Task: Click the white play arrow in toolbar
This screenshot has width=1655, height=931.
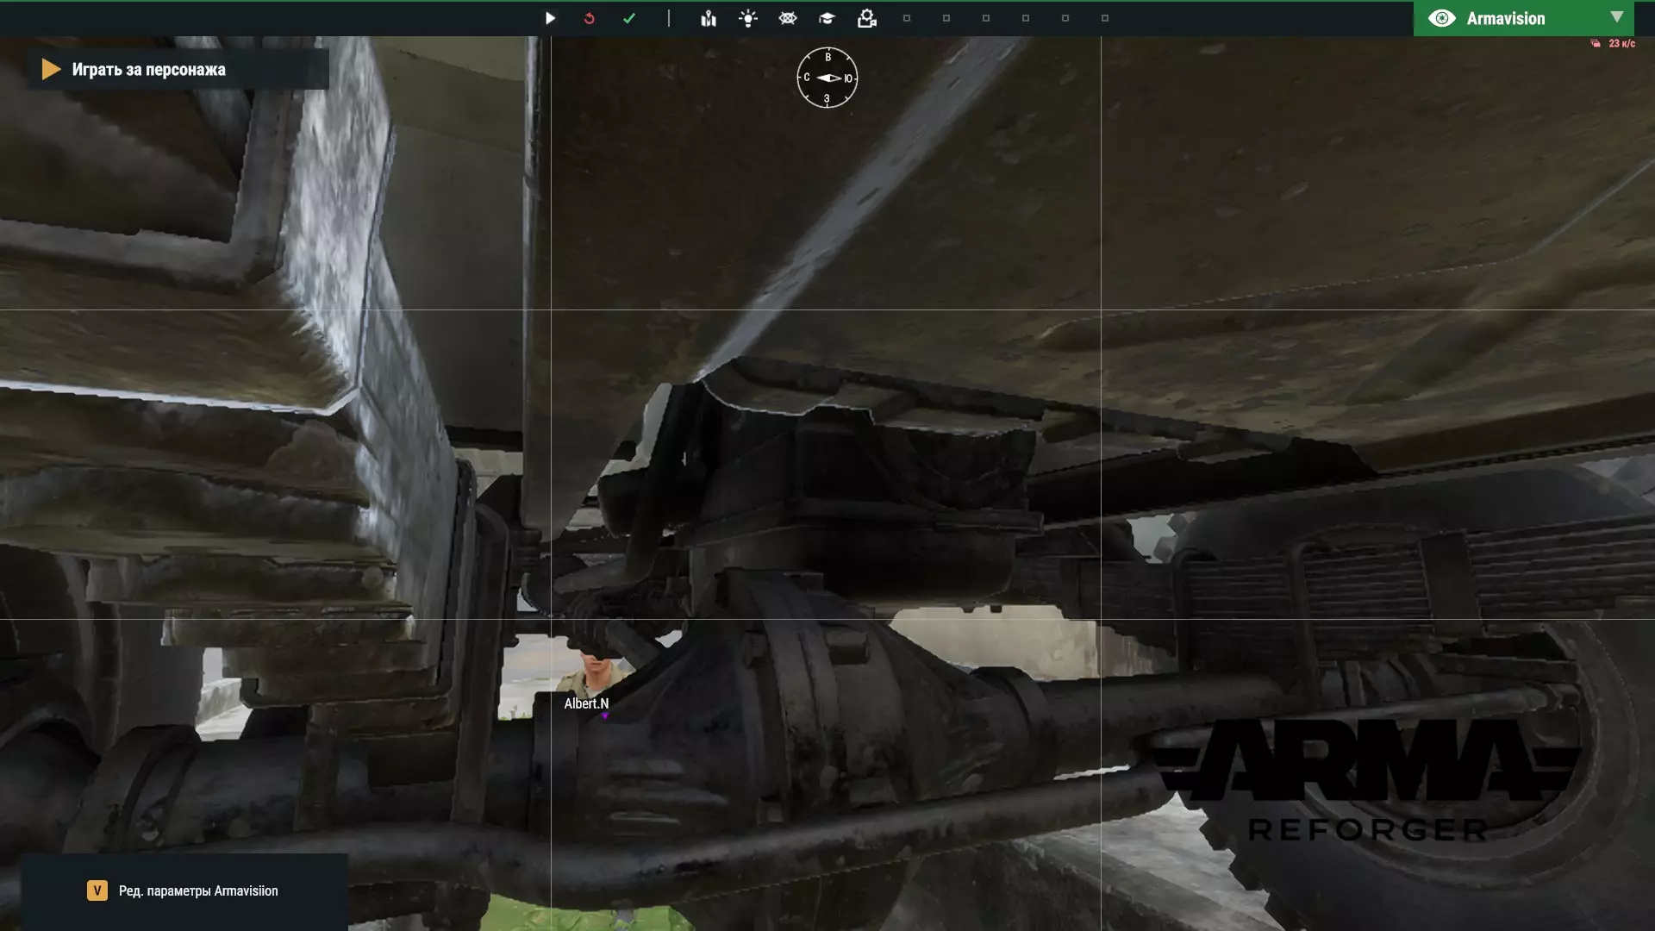Action: pos(550,18)
